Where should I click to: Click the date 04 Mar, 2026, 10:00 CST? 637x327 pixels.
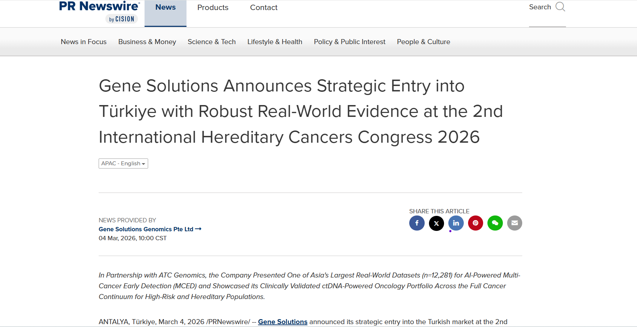(133, 238)
